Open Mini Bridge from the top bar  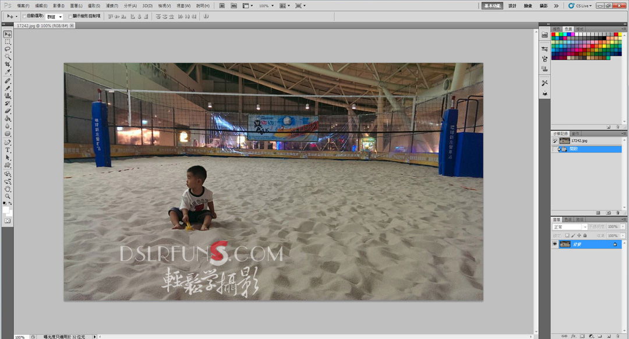(234, 5)
